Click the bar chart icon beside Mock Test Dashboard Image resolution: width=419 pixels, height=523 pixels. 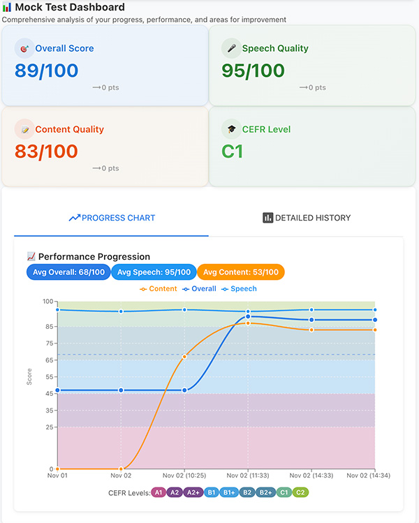(7, 8)
